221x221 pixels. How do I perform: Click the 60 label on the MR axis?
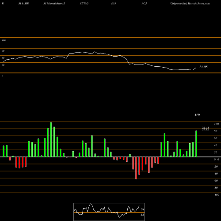click(216, 138)
